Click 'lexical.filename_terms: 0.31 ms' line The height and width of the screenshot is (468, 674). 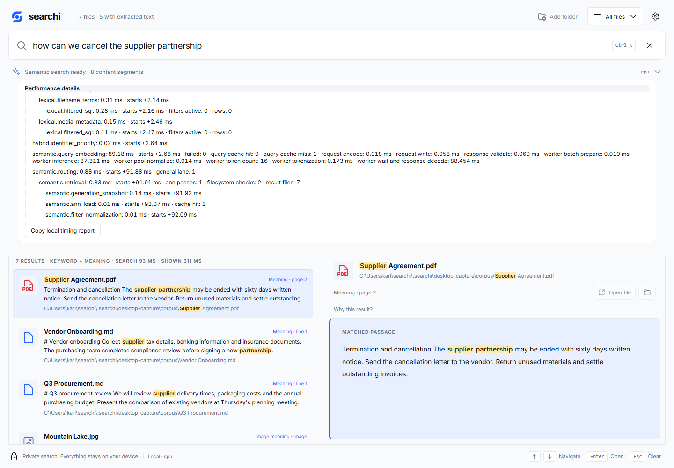click(104, 100)
